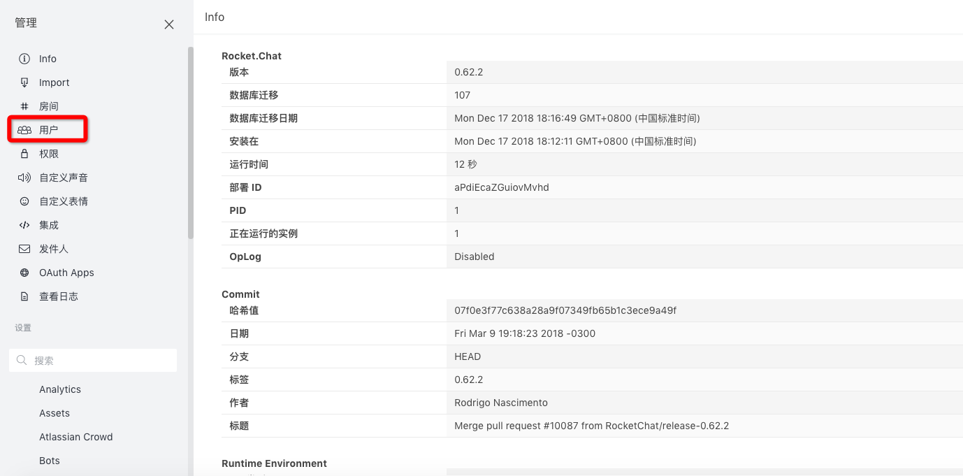The image size is (963, 476).
Task: Click the code icon beside 集成
Action: [24, 225]
